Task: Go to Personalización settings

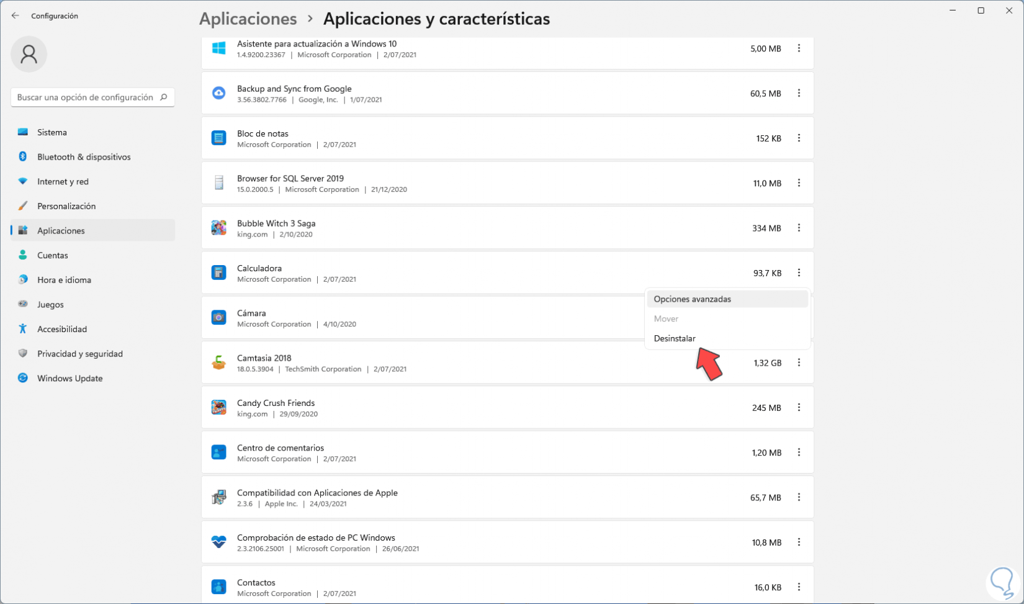Action: [x=93, y=206]
